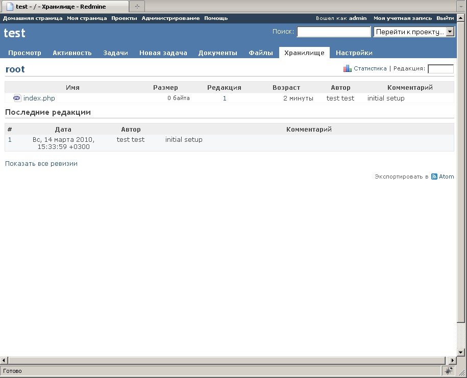467x378 pixels.
Task: Open the tab list dropdown arrow
Action: 461,6
